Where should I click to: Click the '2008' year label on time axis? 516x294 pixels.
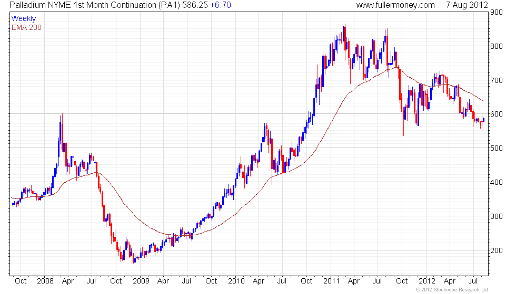tap(45, 281)
